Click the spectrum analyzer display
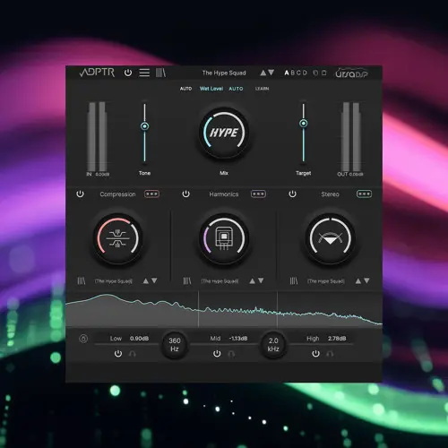Image resolution: width=448 pixels, height=448 pixels. pos(224,309)
